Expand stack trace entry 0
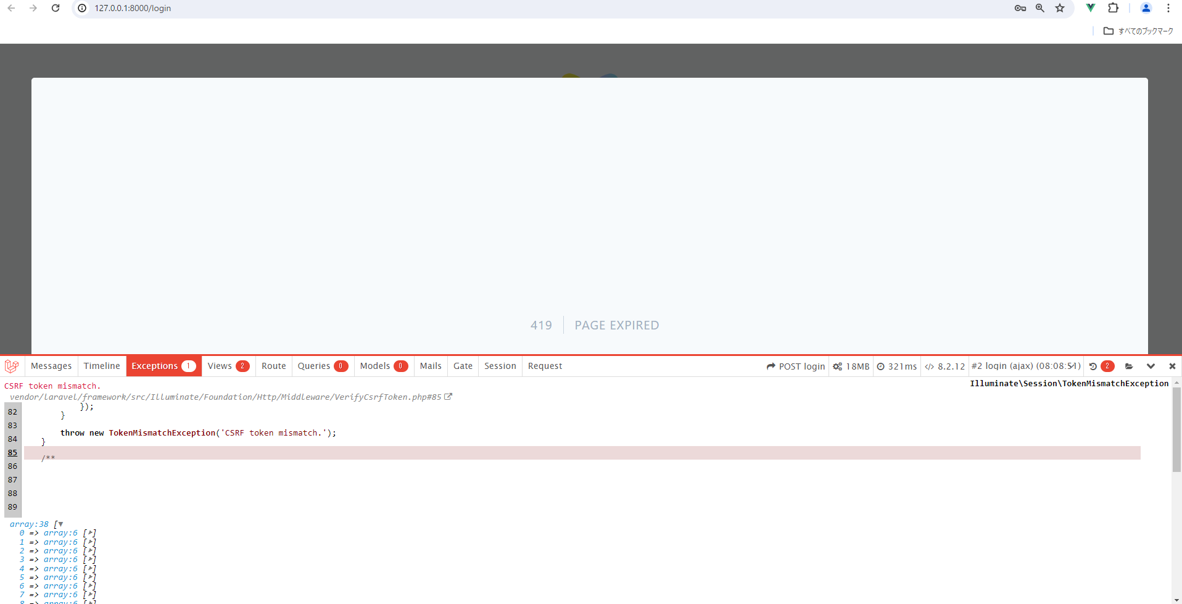 [90, 533]
